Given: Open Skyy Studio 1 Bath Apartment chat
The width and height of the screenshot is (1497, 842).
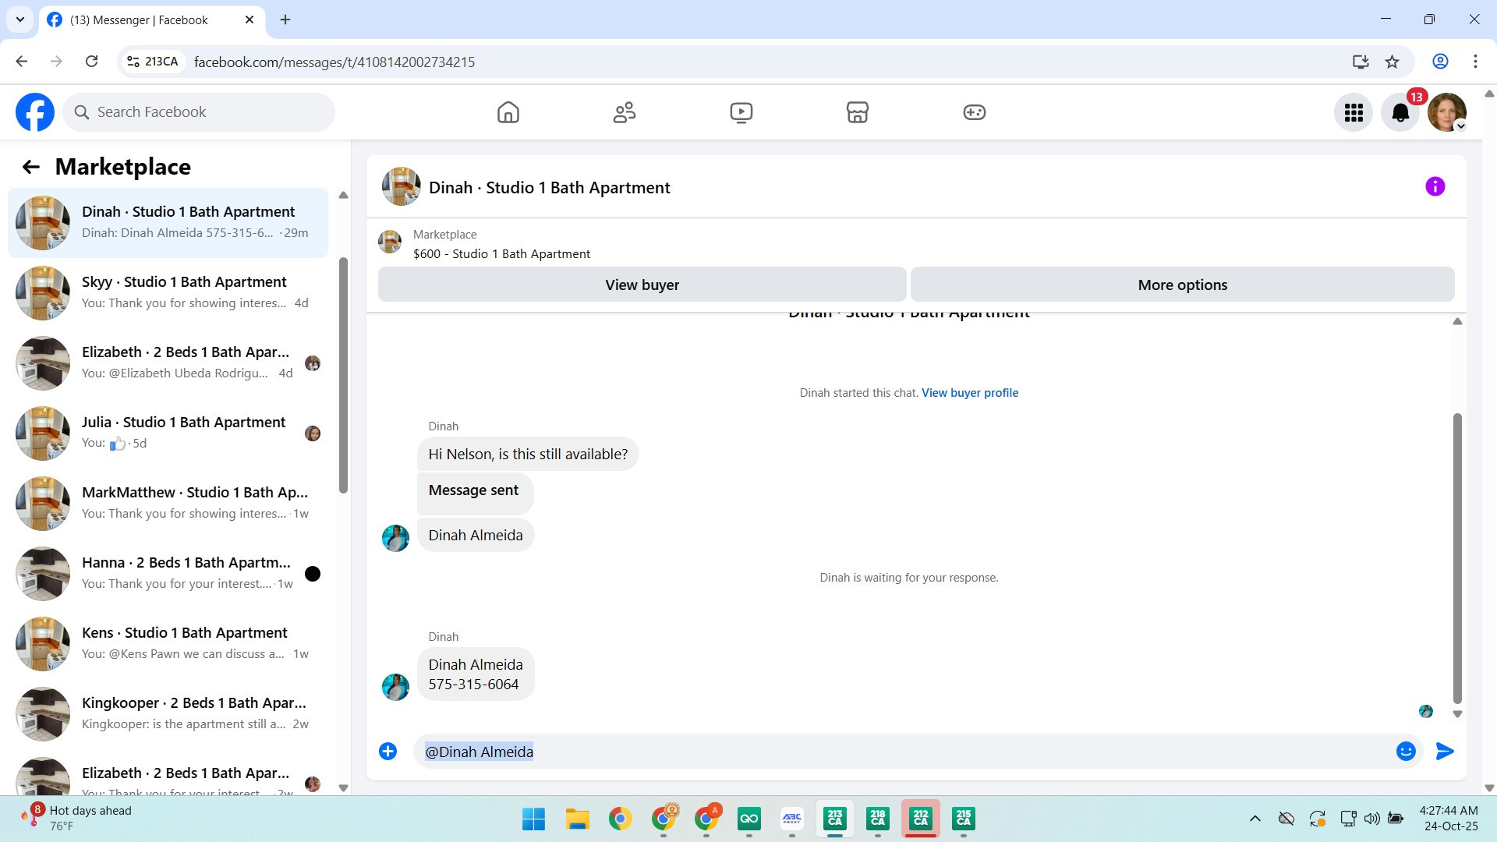Looking at the screenshot, I should 168,292.
